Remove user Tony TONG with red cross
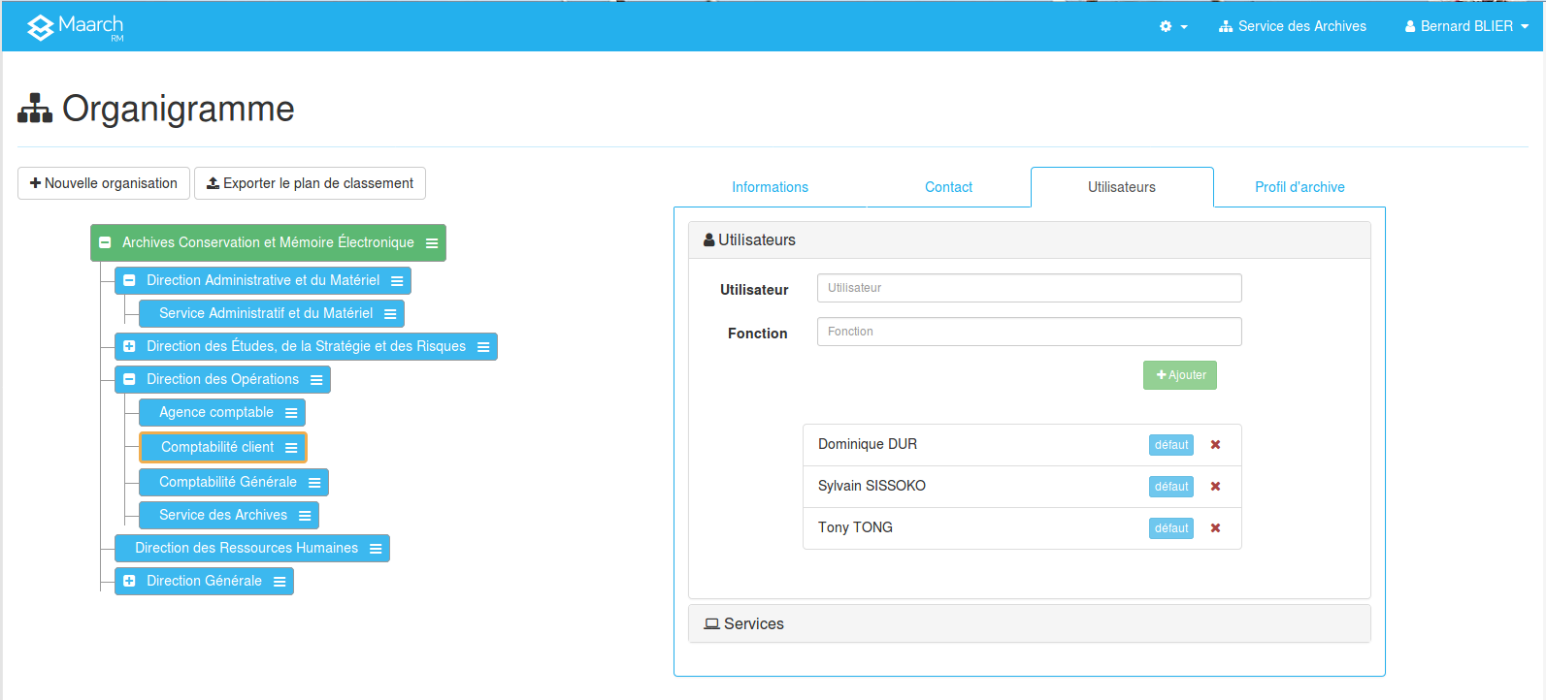This screenshot has height=700, width=1546. [1215, 528]
